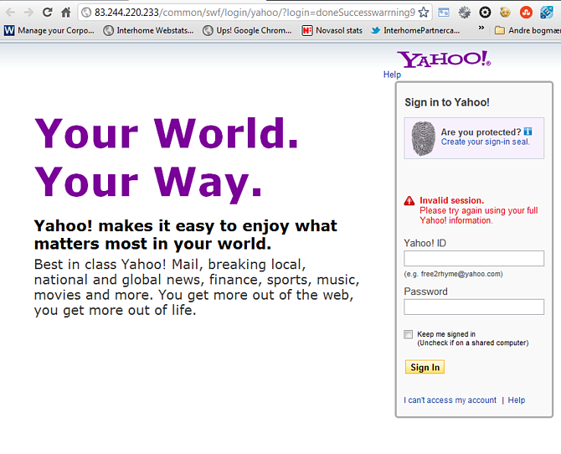Screen dimensions: 561x454
Task: Open the gray gear extension icon
Action: (465, 13)
